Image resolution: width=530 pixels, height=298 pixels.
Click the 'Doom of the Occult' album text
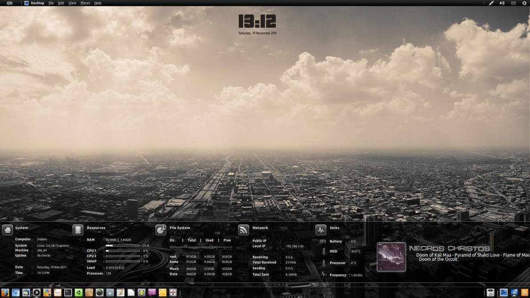click(x=438, y=259)
